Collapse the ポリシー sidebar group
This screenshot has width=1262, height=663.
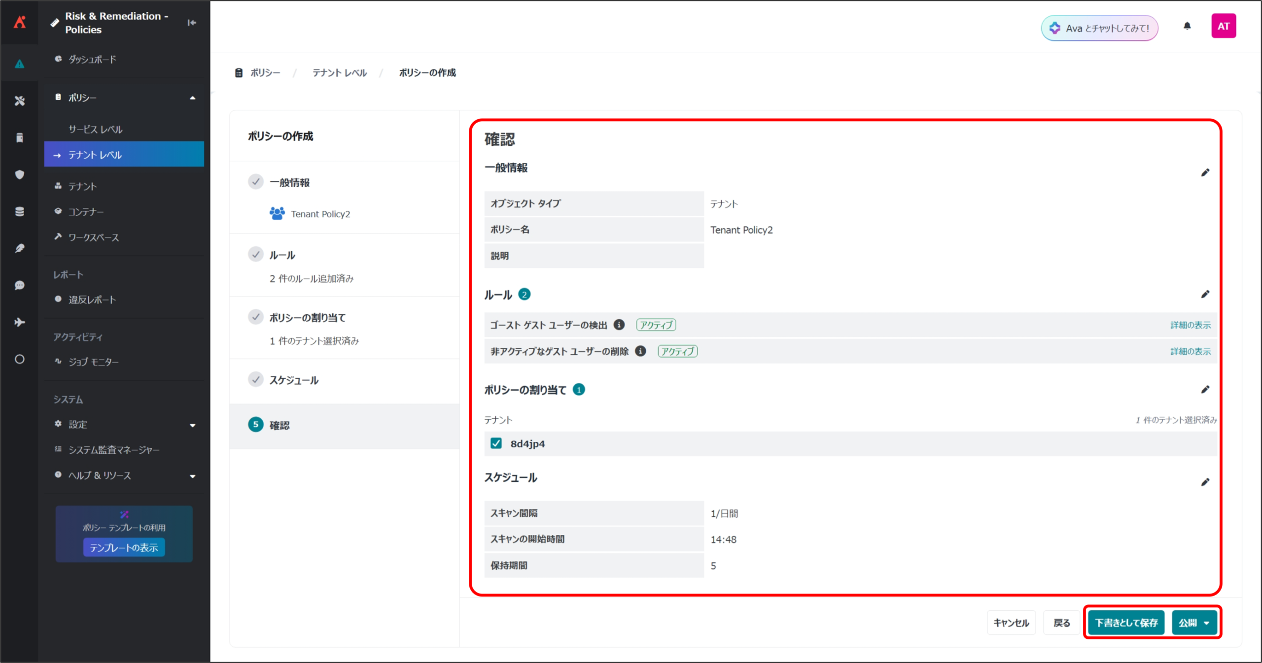tap(192, 98)
